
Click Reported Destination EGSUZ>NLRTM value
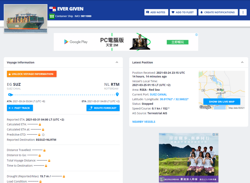[46, 140]
